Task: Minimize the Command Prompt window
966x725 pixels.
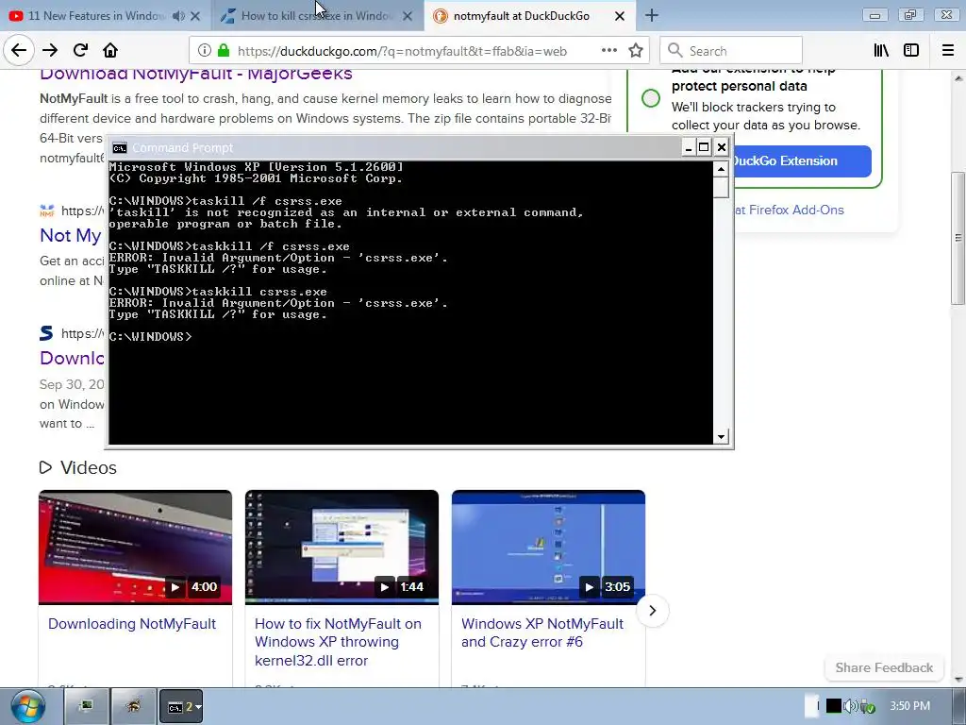Action: (x=689, y=146)
